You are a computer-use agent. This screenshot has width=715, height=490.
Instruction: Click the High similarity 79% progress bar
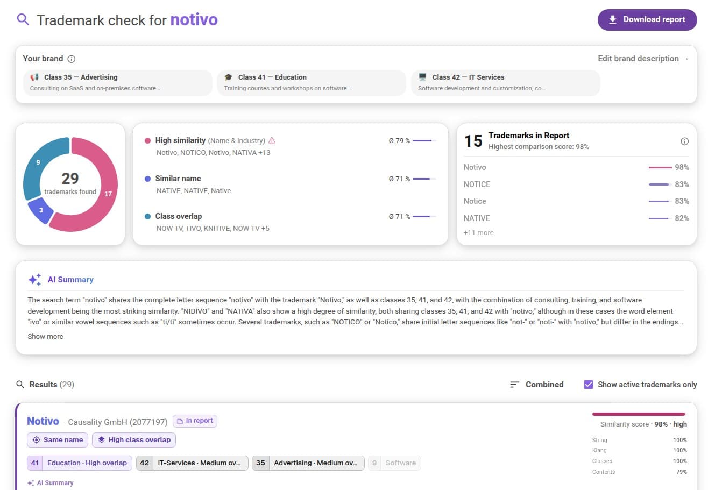[424, 141]
